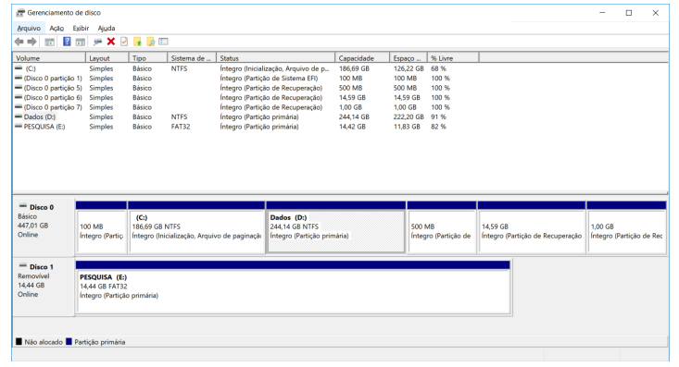Select the Dados (D:) row in volume list
Screen dimensions: 679x367
pos(231,116)
